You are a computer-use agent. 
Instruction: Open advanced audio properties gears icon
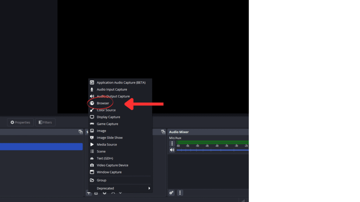click(x=172, y=193)
